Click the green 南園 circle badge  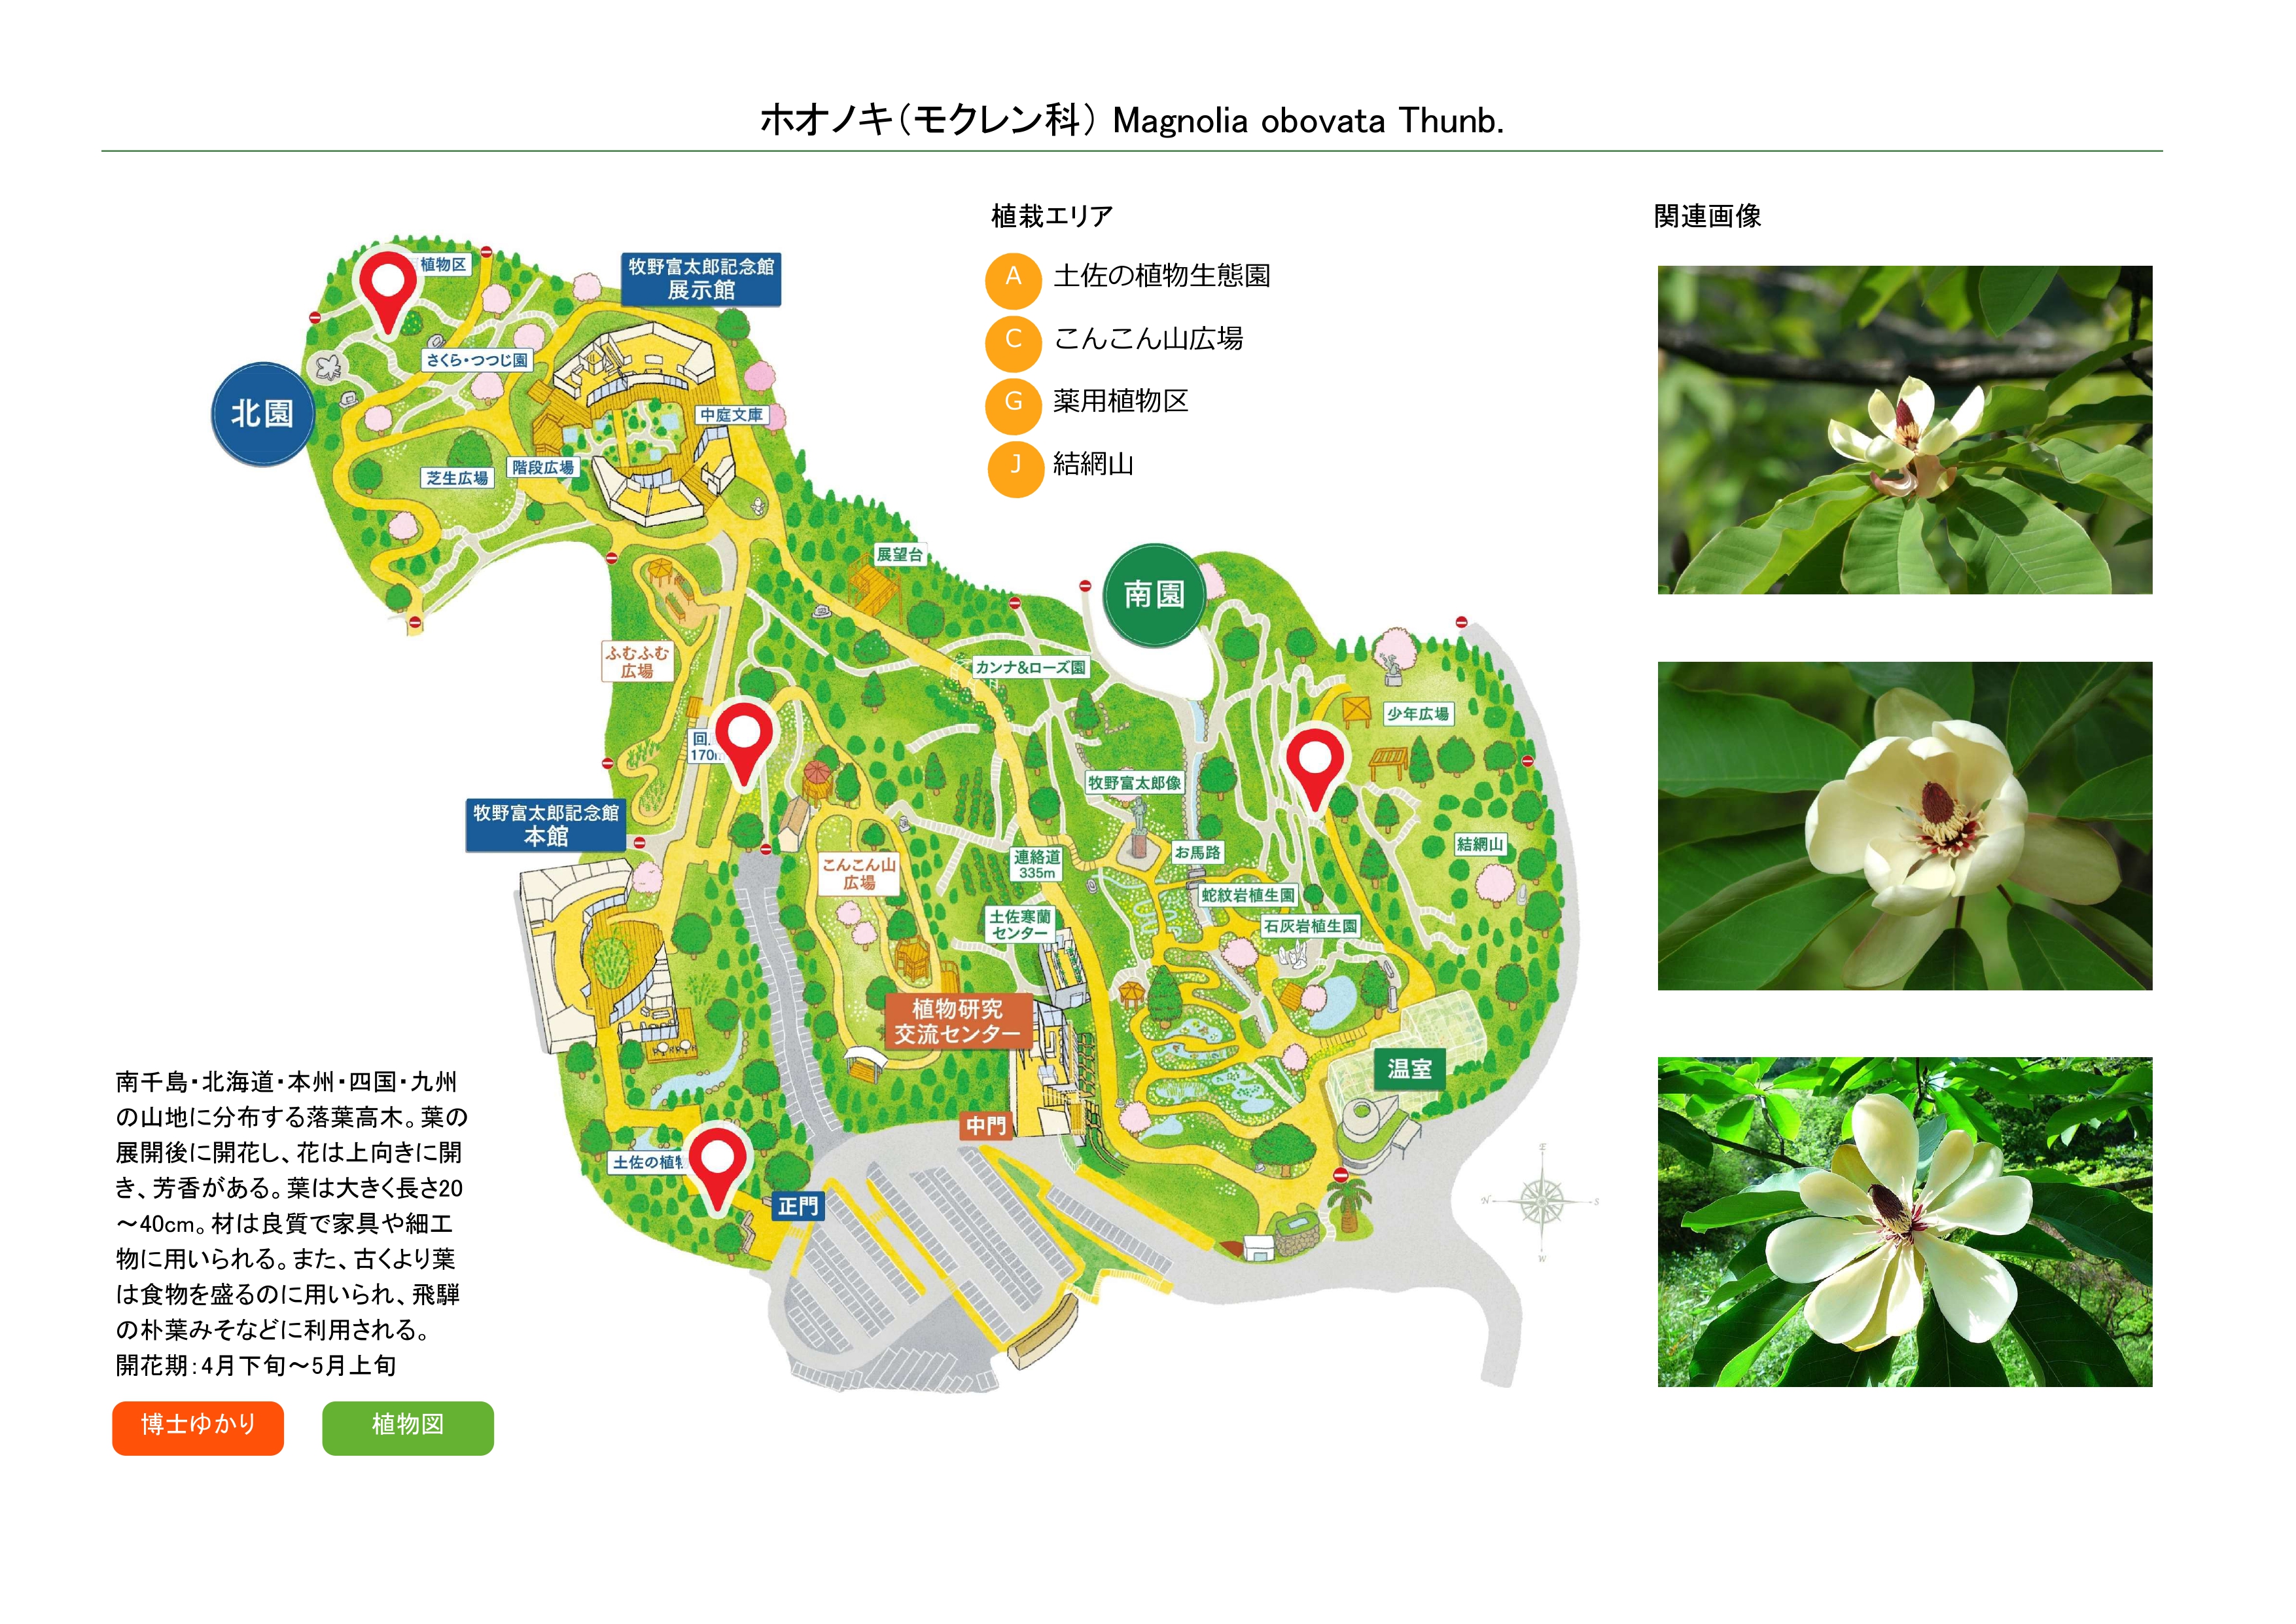[x=1154, y=596]
